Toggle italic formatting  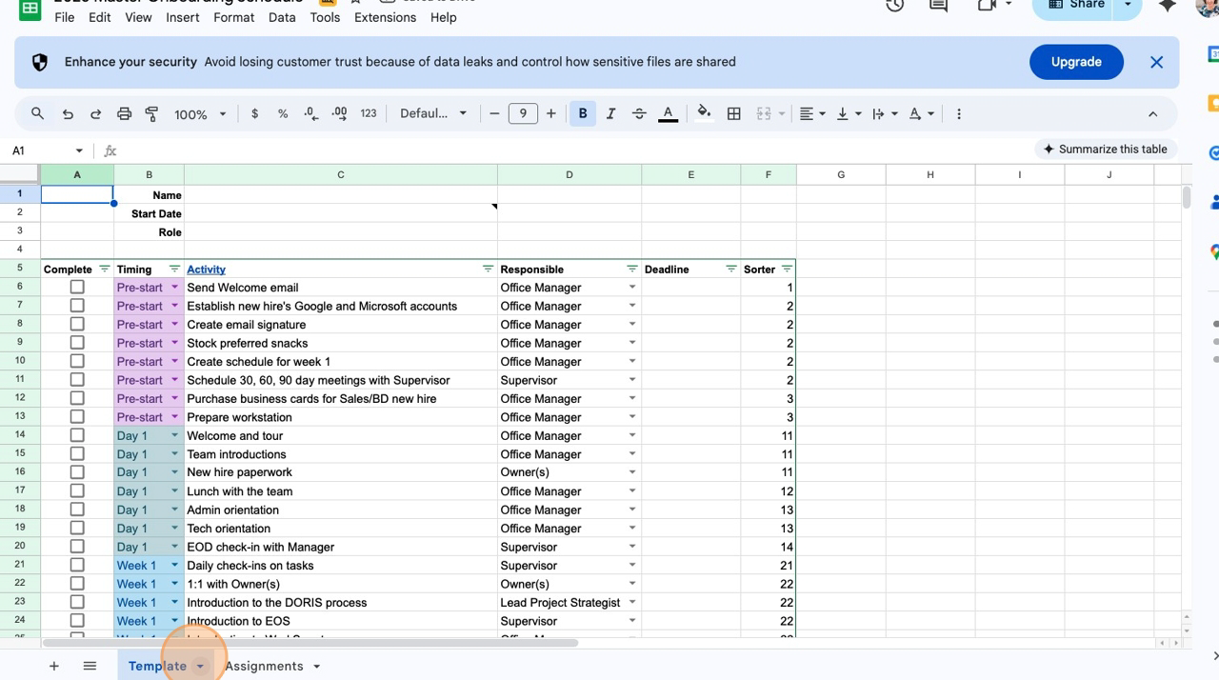click(x=611, y=113)
